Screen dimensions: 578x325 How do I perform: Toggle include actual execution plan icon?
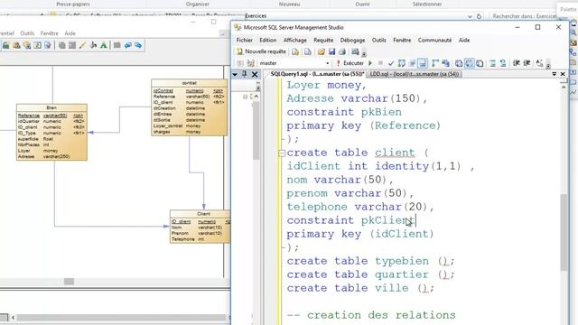point(435,63)
